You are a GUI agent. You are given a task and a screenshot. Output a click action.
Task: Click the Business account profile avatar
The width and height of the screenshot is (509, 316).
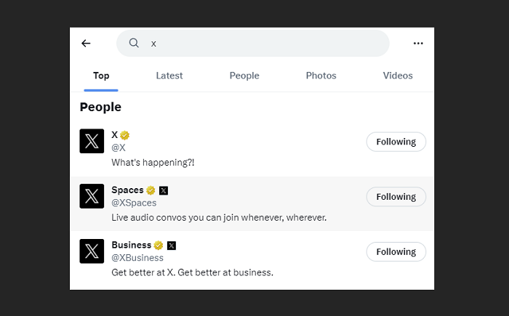92,251
